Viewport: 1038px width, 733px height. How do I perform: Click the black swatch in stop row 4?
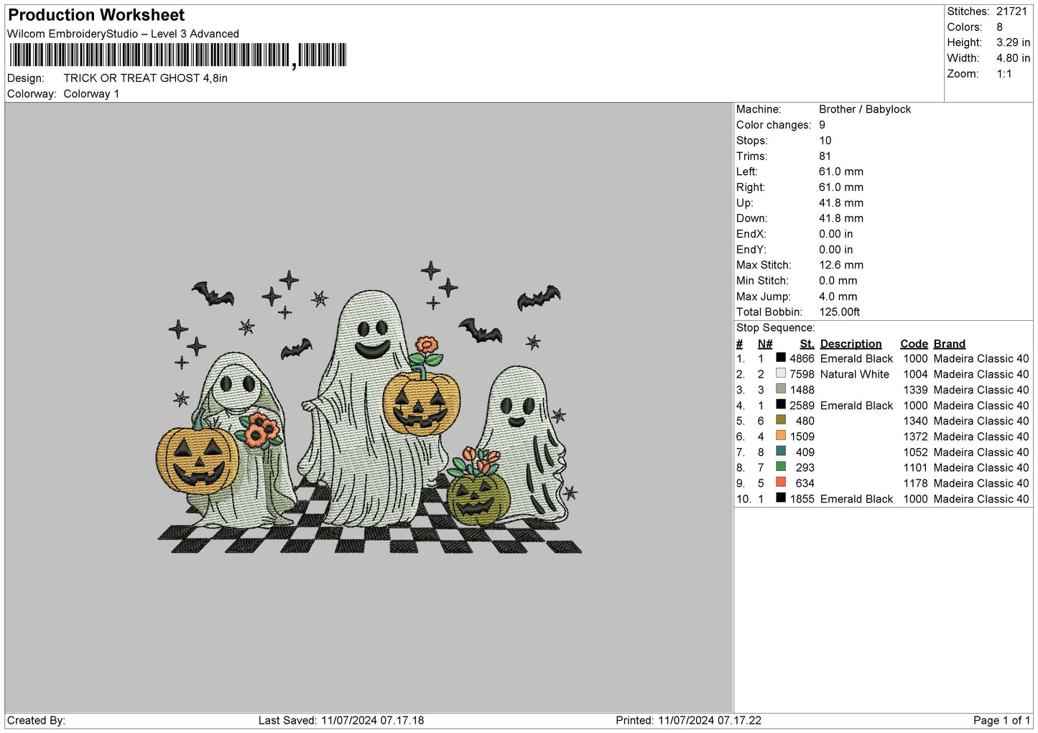click(781, 404)
